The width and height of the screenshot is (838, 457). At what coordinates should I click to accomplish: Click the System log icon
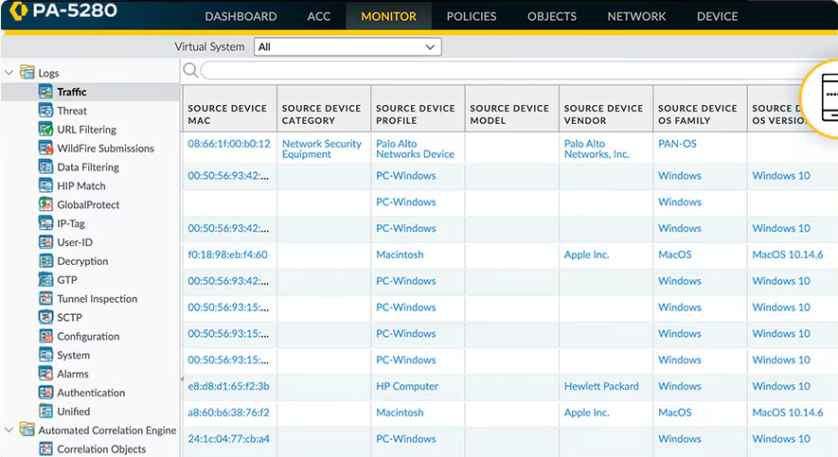tap(46, 355)
